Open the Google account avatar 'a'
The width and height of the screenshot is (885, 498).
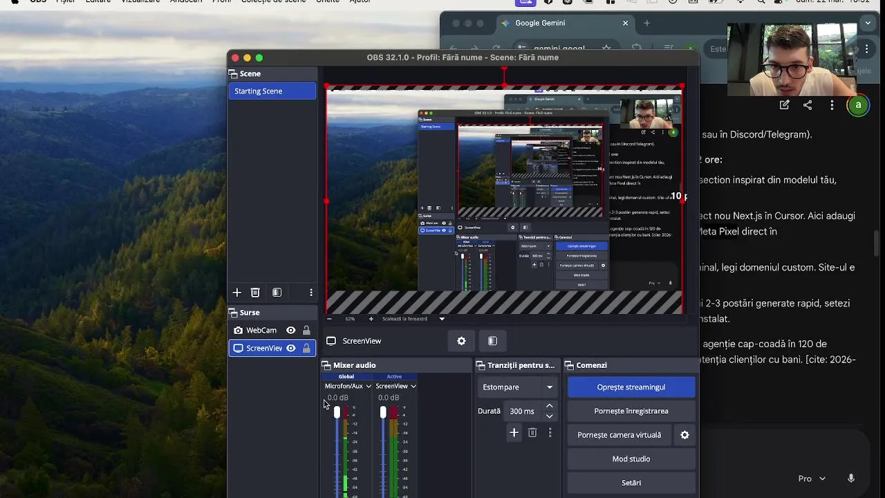click(x=858, y=105)
